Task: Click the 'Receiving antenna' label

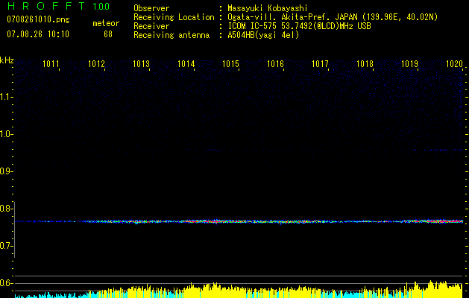Action: (171, 35)
